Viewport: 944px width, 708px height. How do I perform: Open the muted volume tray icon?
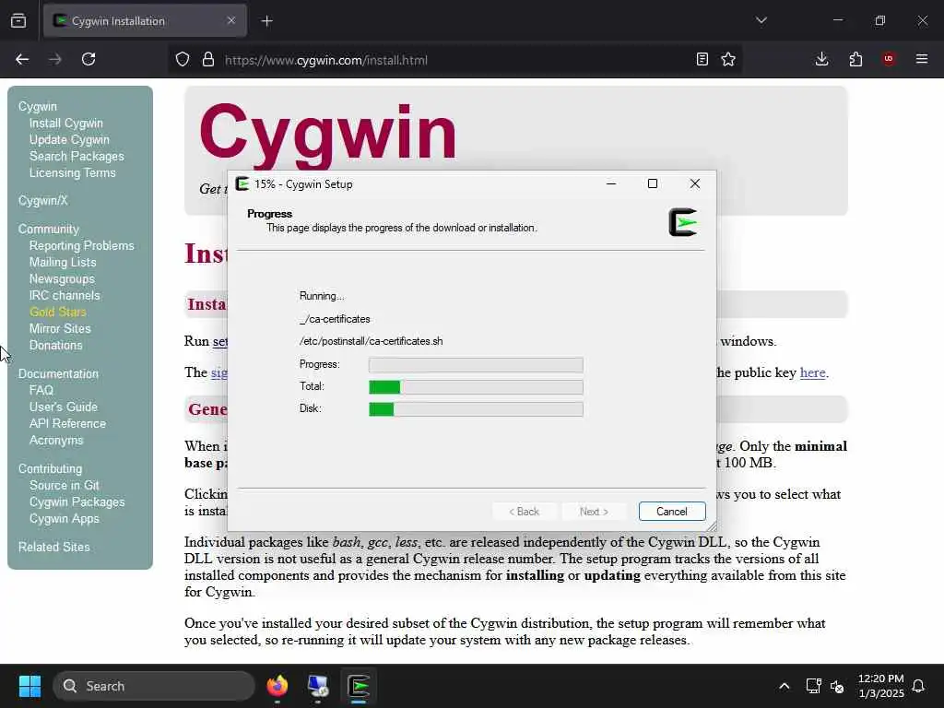(837, 686)
